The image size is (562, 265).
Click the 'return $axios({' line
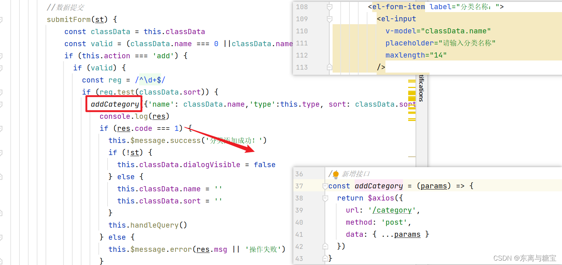pos(370,198)
